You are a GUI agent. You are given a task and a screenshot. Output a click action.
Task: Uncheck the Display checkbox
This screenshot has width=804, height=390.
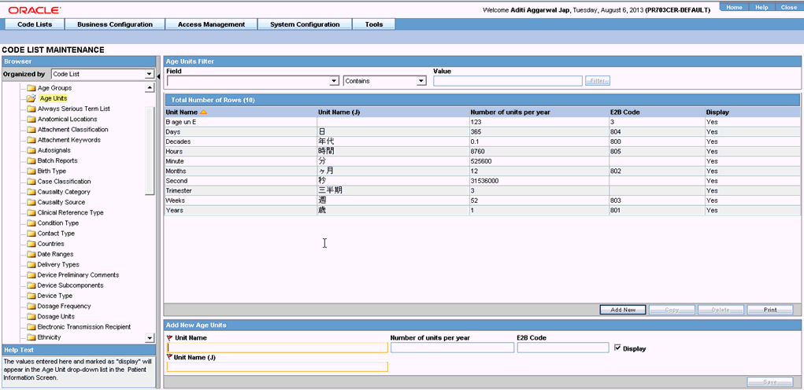click(617, 348)
